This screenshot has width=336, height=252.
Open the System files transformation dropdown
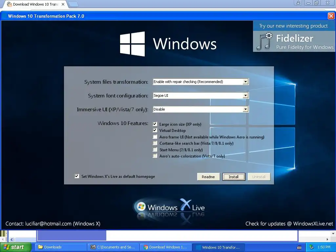(x=200, y=82)
